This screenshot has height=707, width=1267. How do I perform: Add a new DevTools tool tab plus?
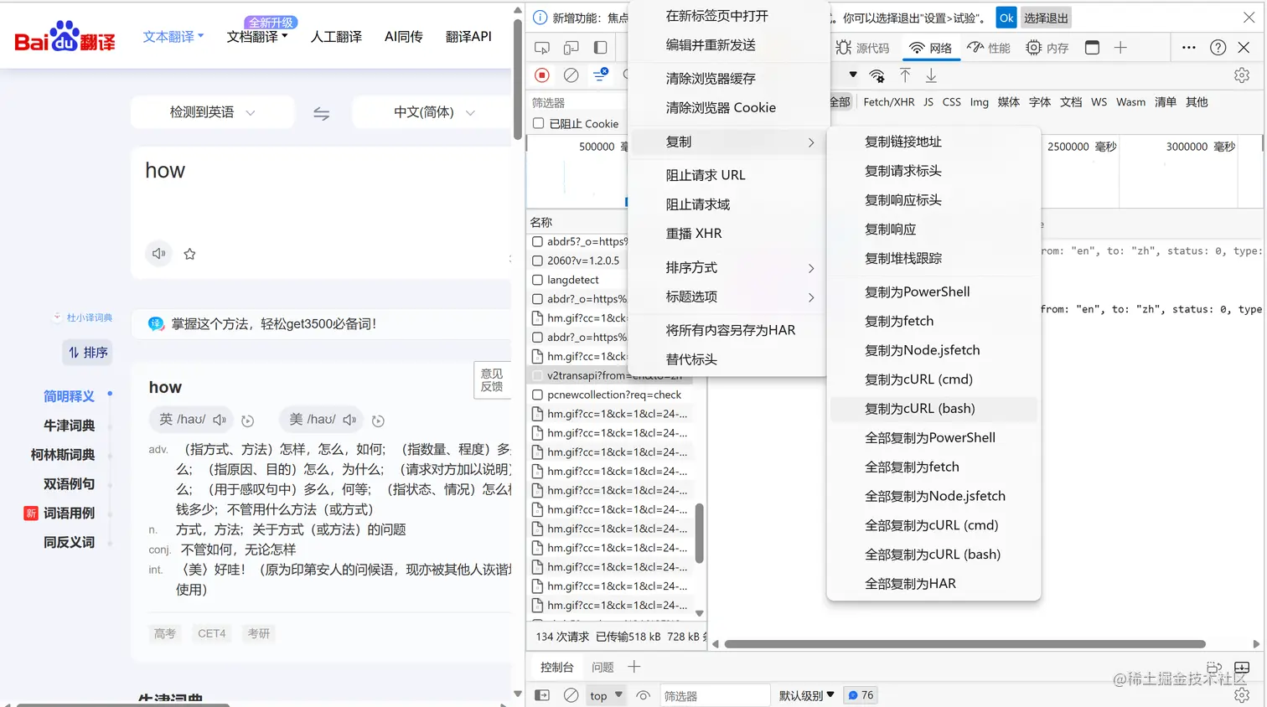1120,48
